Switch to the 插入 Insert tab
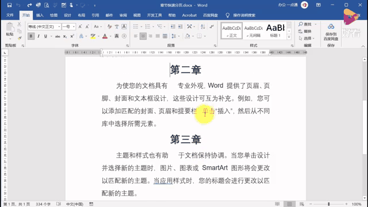 40,16
